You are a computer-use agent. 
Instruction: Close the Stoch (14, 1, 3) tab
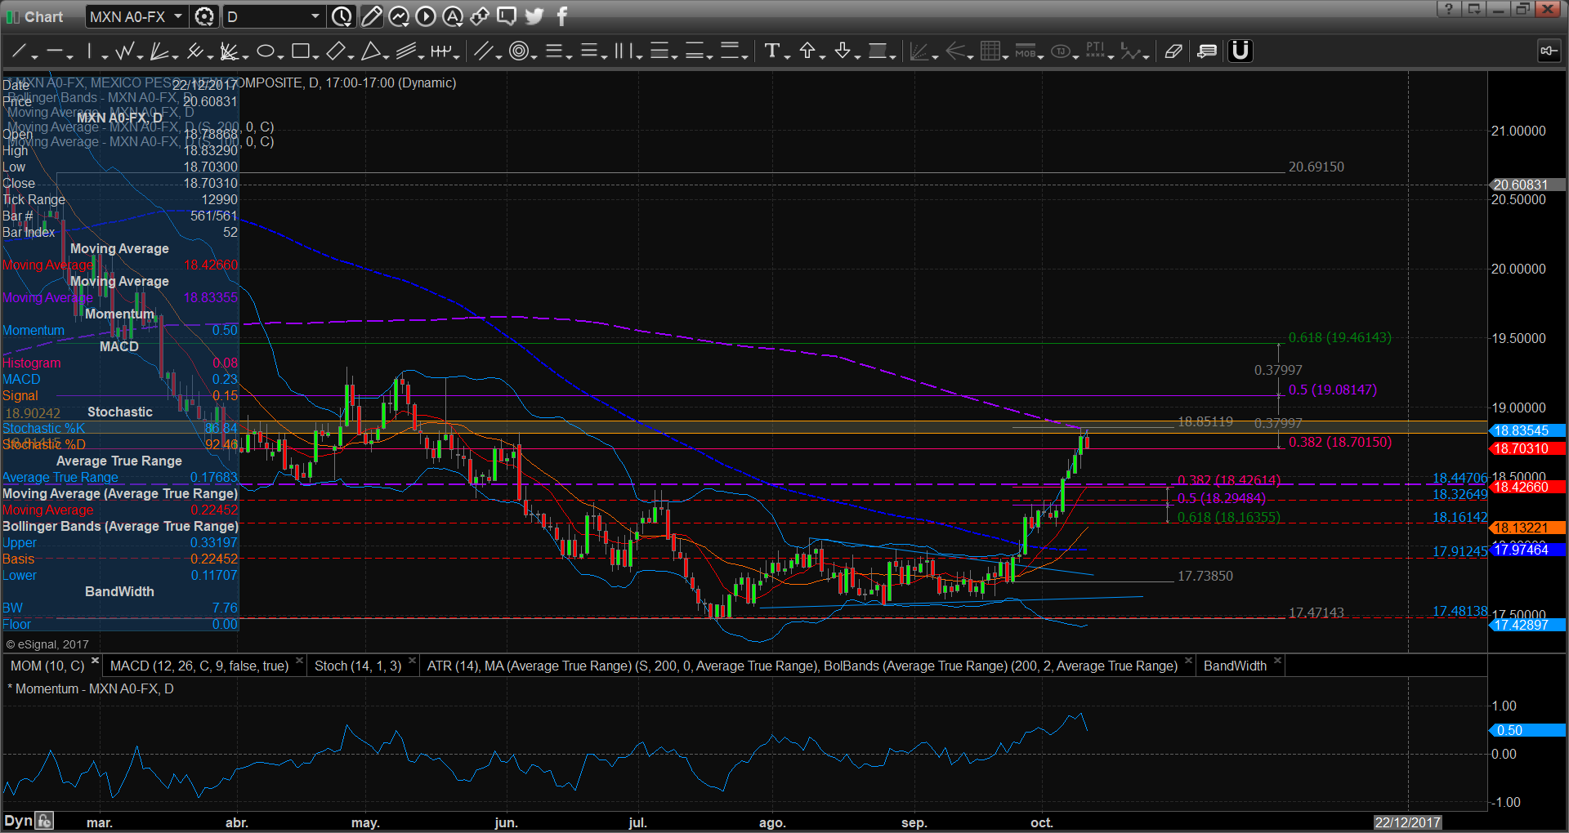pyautogui.click(x=412, y=661)
